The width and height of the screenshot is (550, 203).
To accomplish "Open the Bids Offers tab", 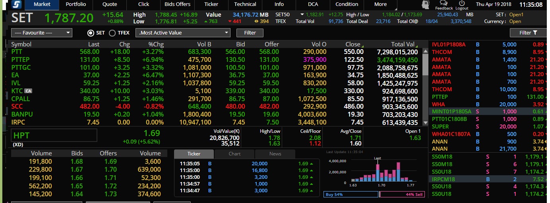I will [x=177, y=4].
